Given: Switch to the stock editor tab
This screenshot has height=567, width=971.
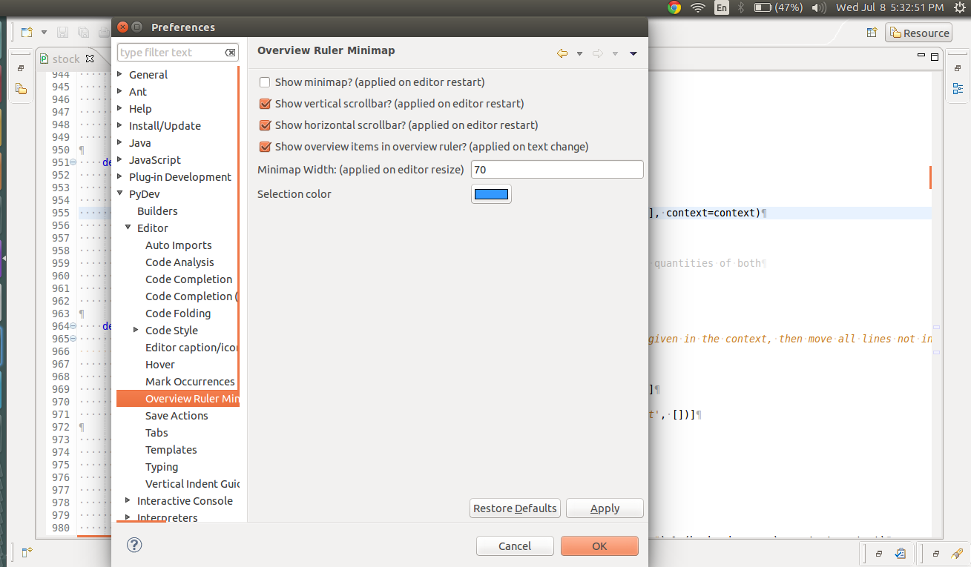Looking at the screenshot, I should tap(65, 59).
